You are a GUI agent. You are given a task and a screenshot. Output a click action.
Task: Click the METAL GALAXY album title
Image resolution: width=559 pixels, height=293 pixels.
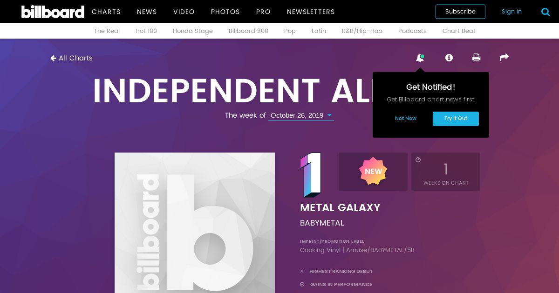tap(340, 207)
